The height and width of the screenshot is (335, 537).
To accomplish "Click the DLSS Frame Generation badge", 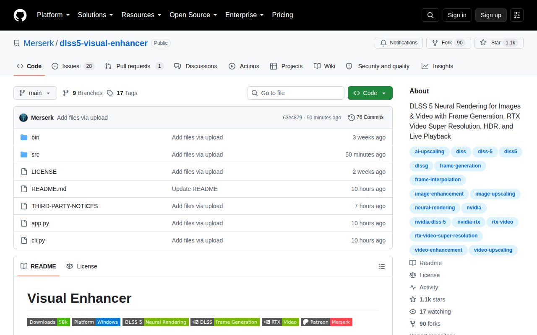I will pyautogui.click(x=225, y=322).
